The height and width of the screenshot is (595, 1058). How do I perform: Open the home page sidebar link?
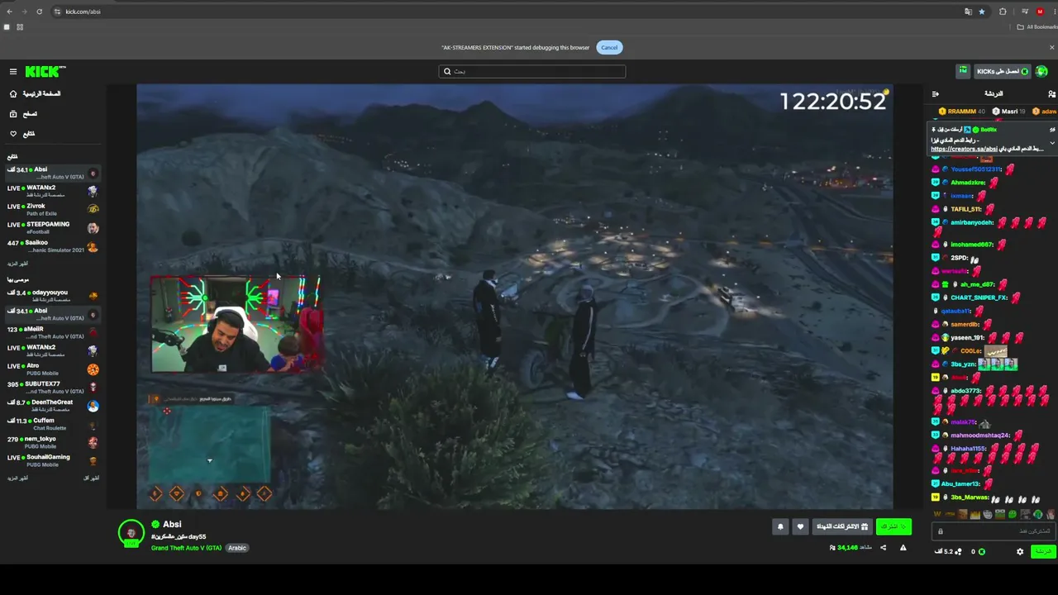pos(36,94)
